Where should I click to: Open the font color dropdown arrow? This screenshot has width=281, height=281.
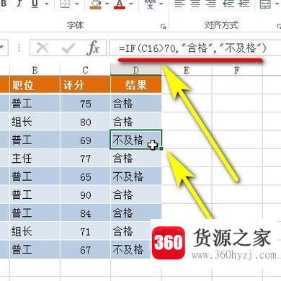click(x=131, y=4)
